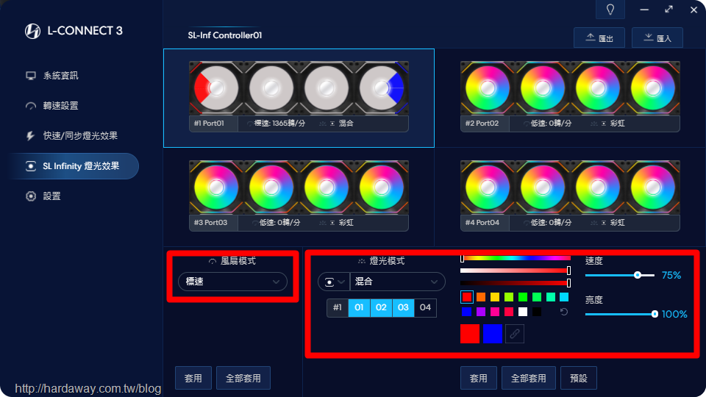Expand the lighting zone selector dropdown
This screenshot has width=706, height=397.
click(x=334, y=282)
